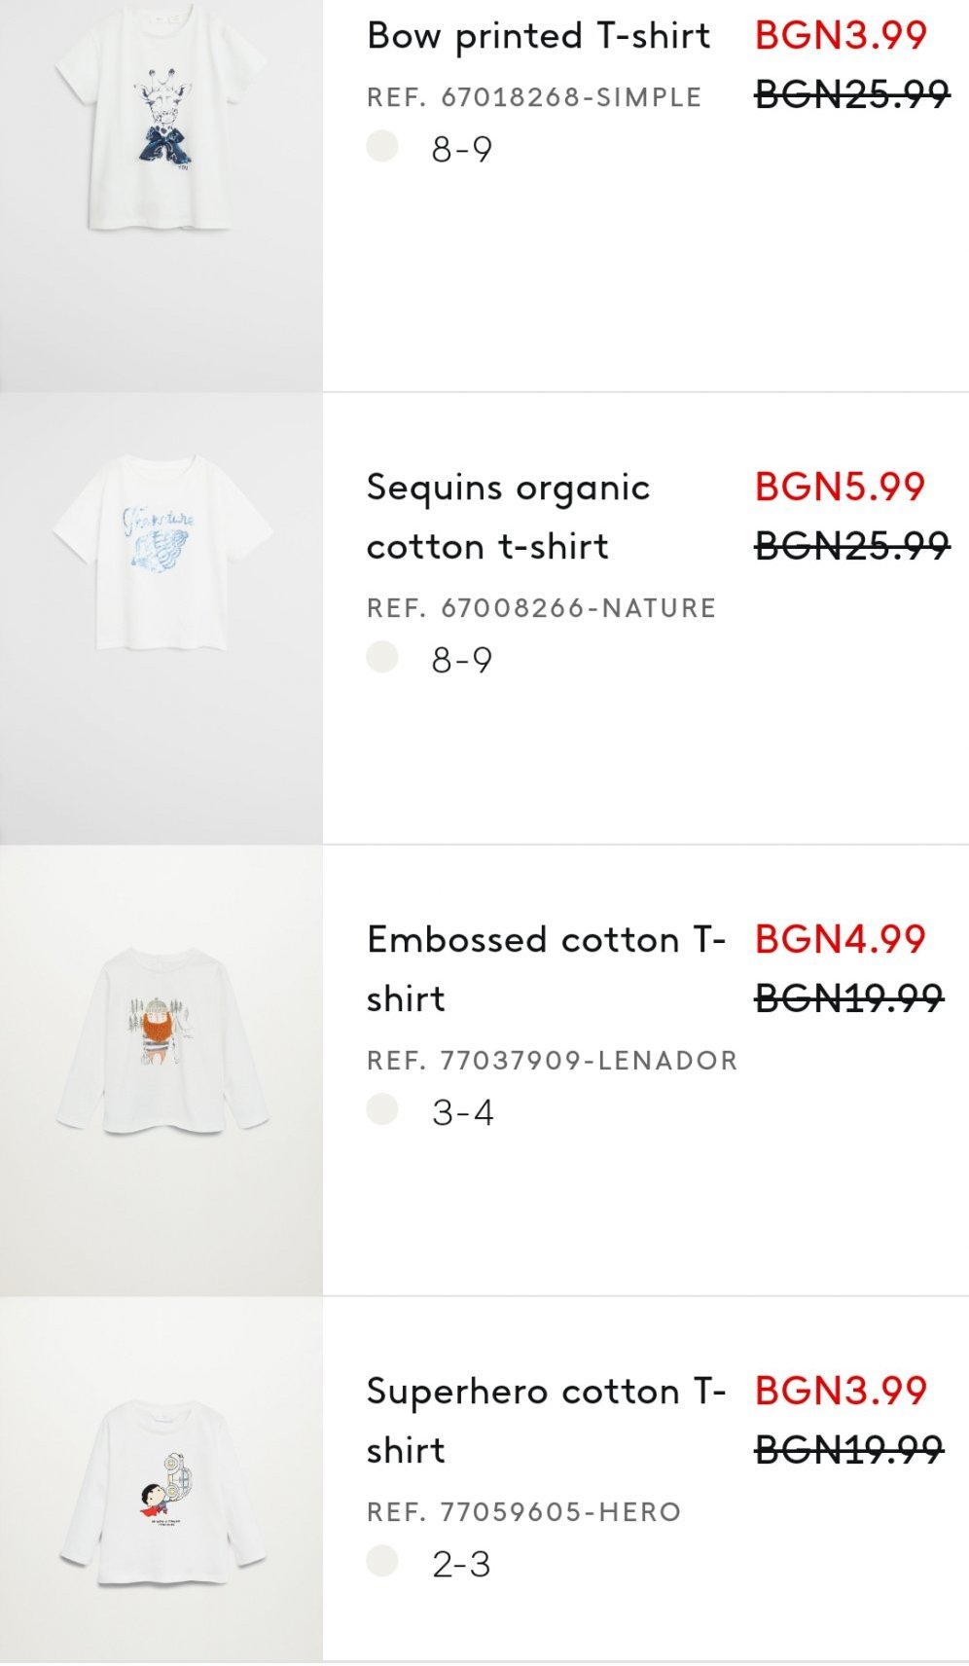Select off-white swatch for Bow printed T-shirt
This screenshot has height=1666, width=969.
tap(382, 147)
